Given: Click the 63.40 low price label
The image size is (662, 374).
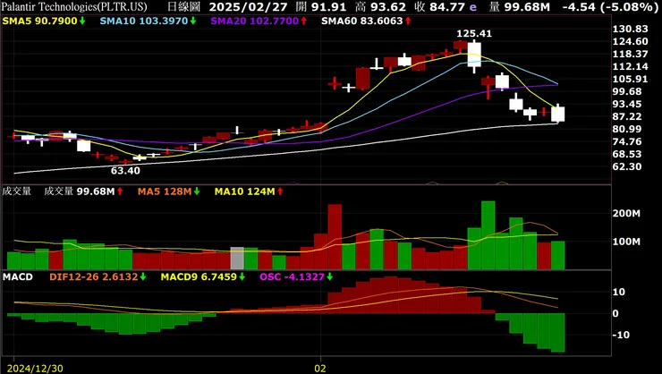Looking at the screenshot, I should pos(125,171).
